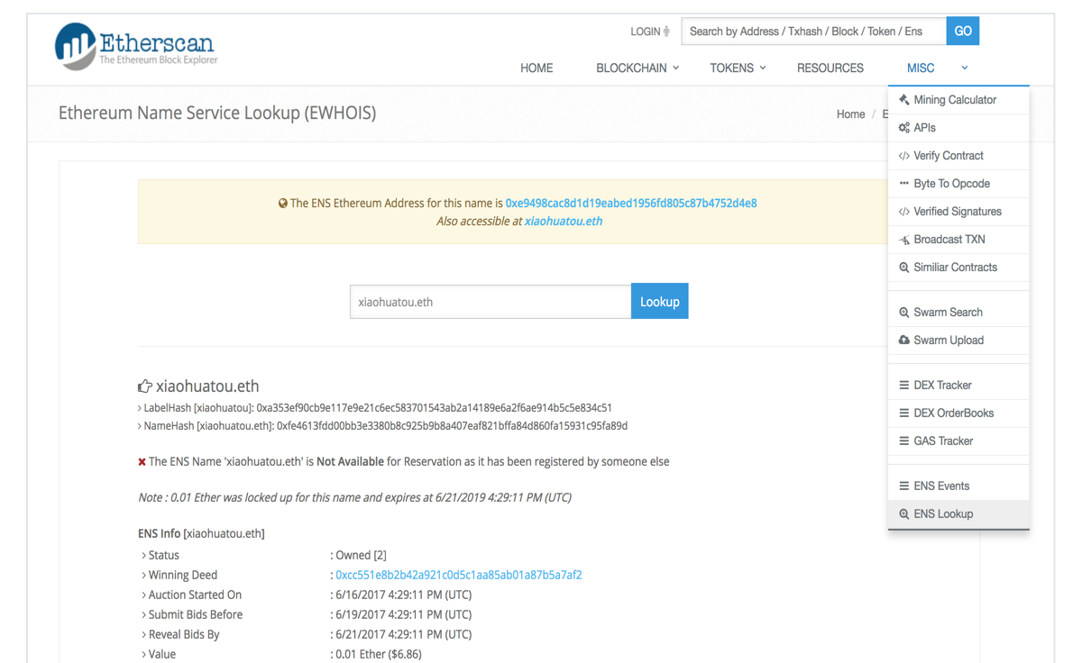Open the TOKENS dropdown

(x=737, y=68)
